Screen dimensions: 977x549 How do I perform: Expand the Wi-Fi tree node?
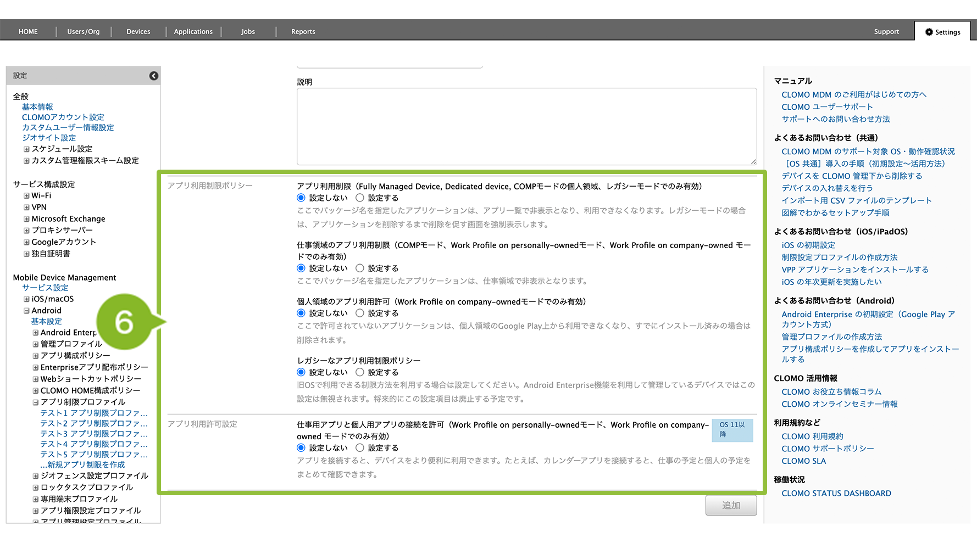(26, 195)
